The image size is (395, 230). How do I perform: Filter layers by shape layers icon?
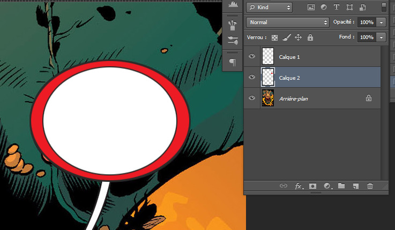pyautogui.click(x=349, y=7)
